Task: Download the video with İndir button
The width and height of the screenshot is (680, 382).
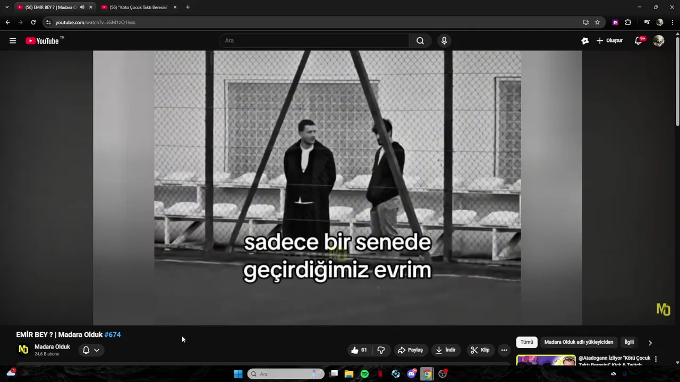Action: (446, 350)
